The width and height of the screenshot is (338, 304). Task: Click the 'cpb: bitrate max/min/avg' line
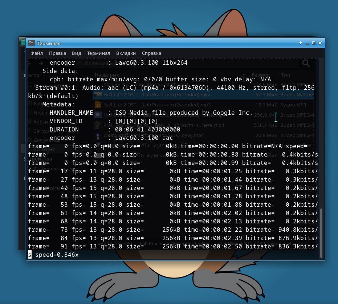point(160,79)
